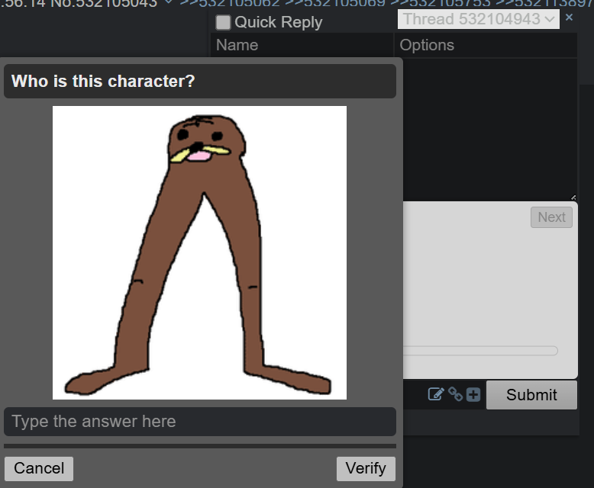
Task: Toggle the Quick Reply checkbox
Action: point(223,22)
